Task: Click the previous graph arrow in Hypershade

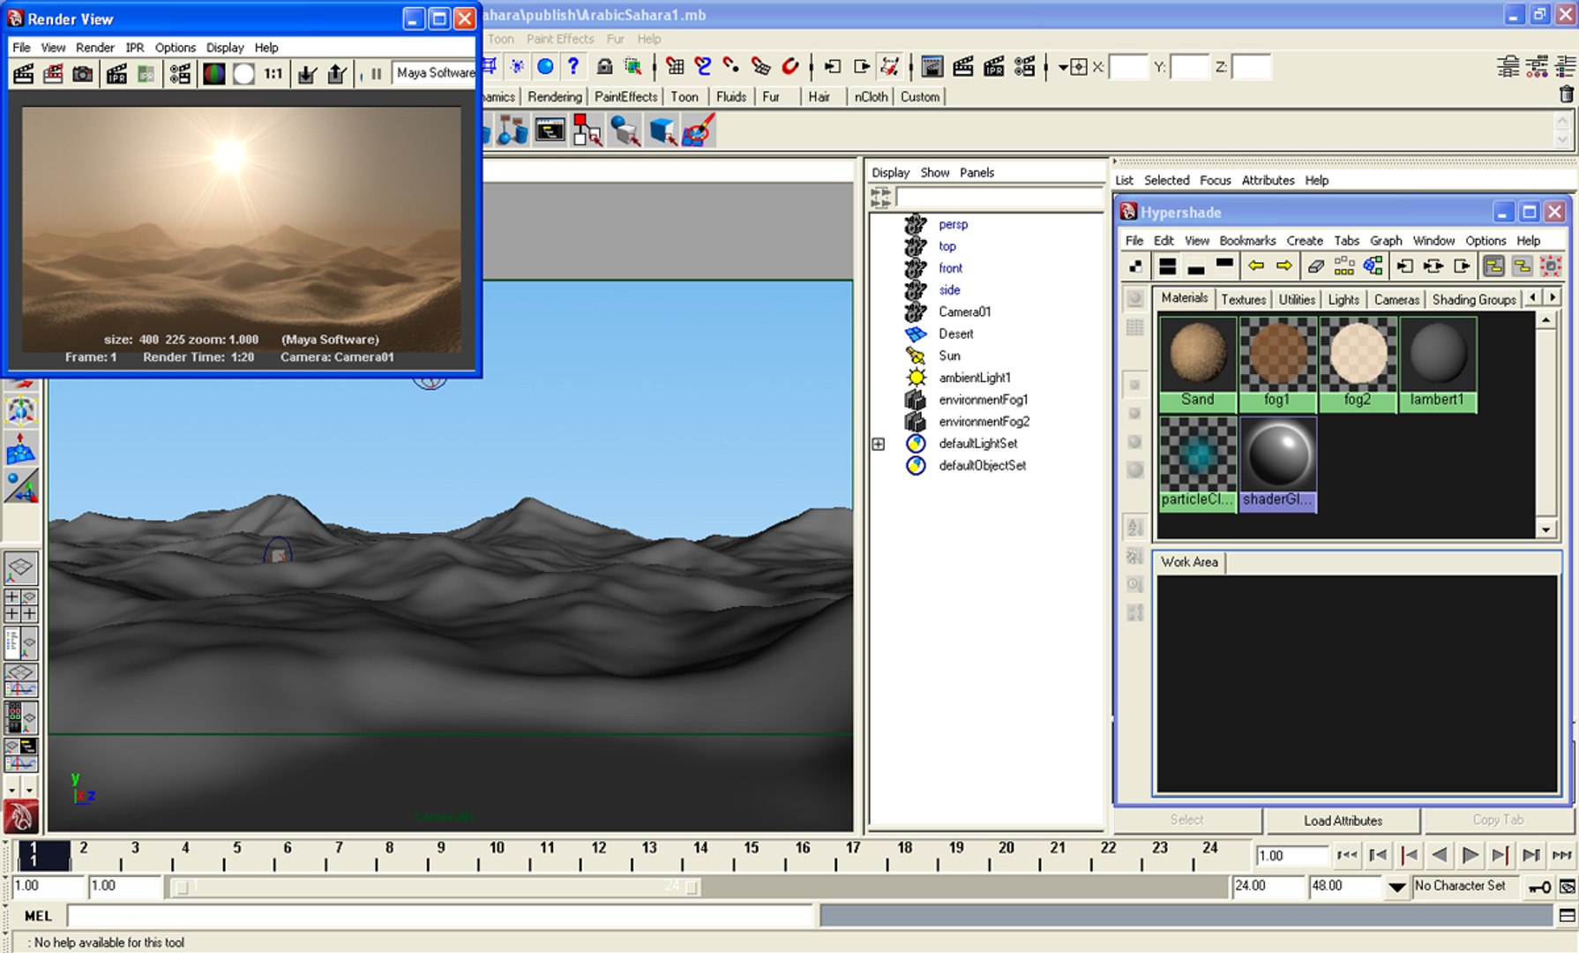Action: click(x=1256, y=266)
